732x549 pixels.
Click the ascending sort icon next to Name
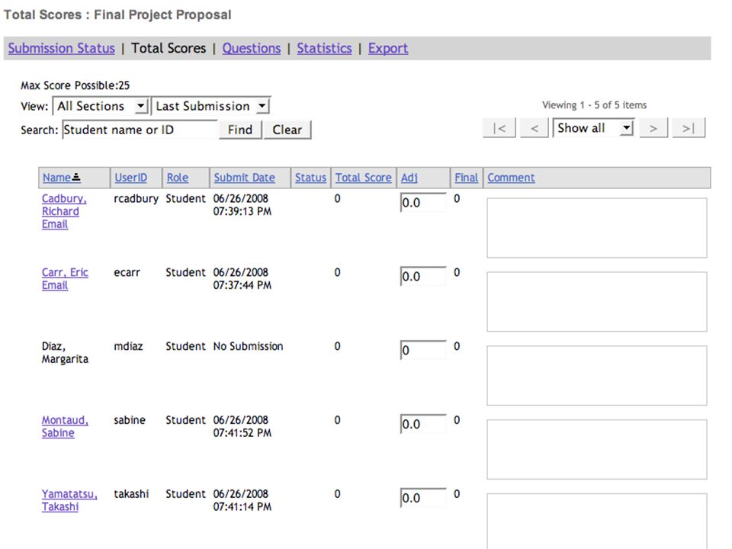[76, 178]
